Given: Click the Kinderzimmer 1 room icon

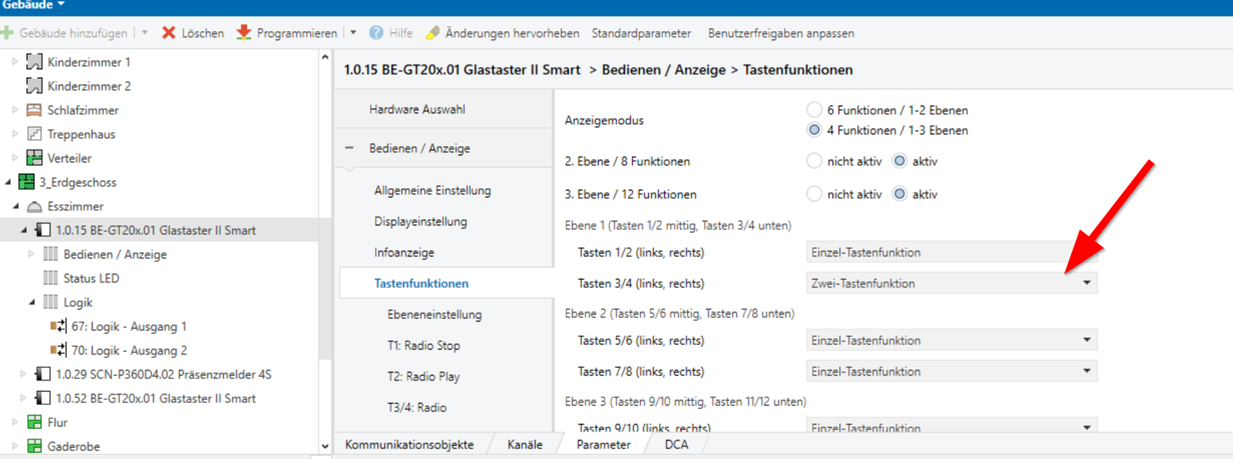Looking at the screenshot, I should (x=34, y=62).
